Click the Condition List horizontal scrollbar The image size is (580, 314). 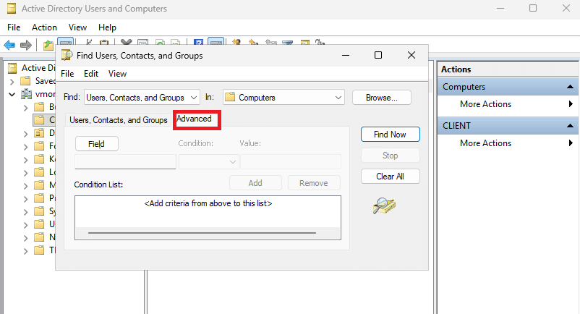pos(202,233)
